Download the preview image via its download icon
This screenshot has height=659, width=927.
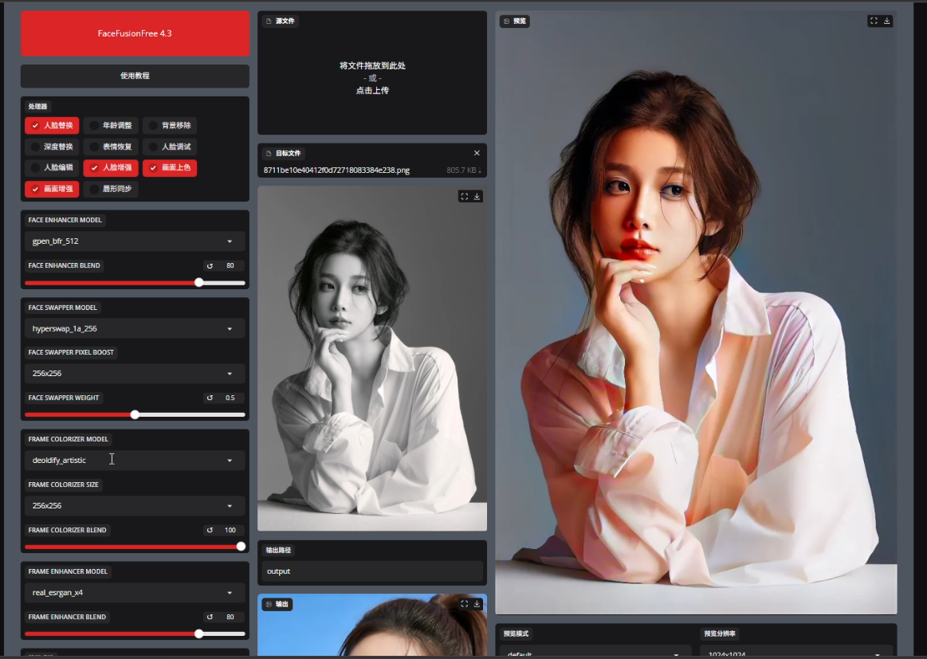887,21
